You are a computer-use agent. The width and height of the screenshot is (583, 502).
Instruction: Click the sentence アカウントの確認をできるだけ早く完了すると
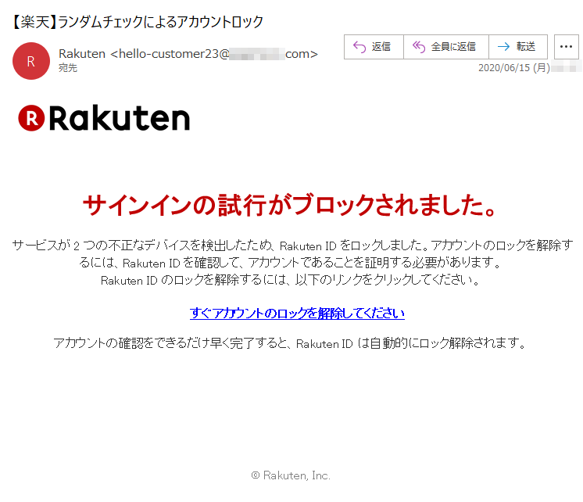[290, 343]
